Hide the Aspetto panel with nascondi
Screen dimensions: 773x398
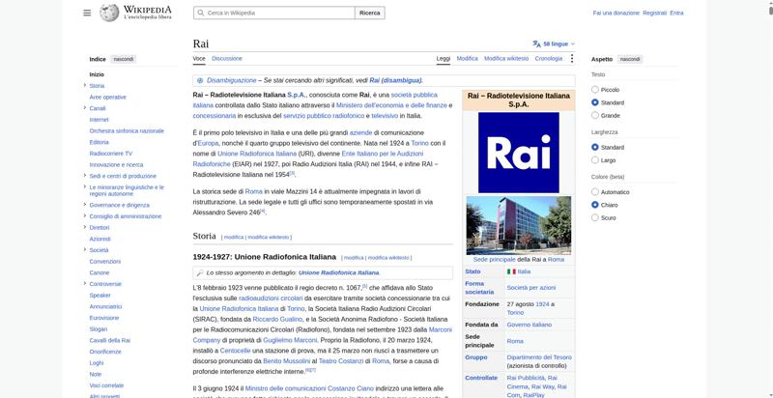tap(630, 59)
